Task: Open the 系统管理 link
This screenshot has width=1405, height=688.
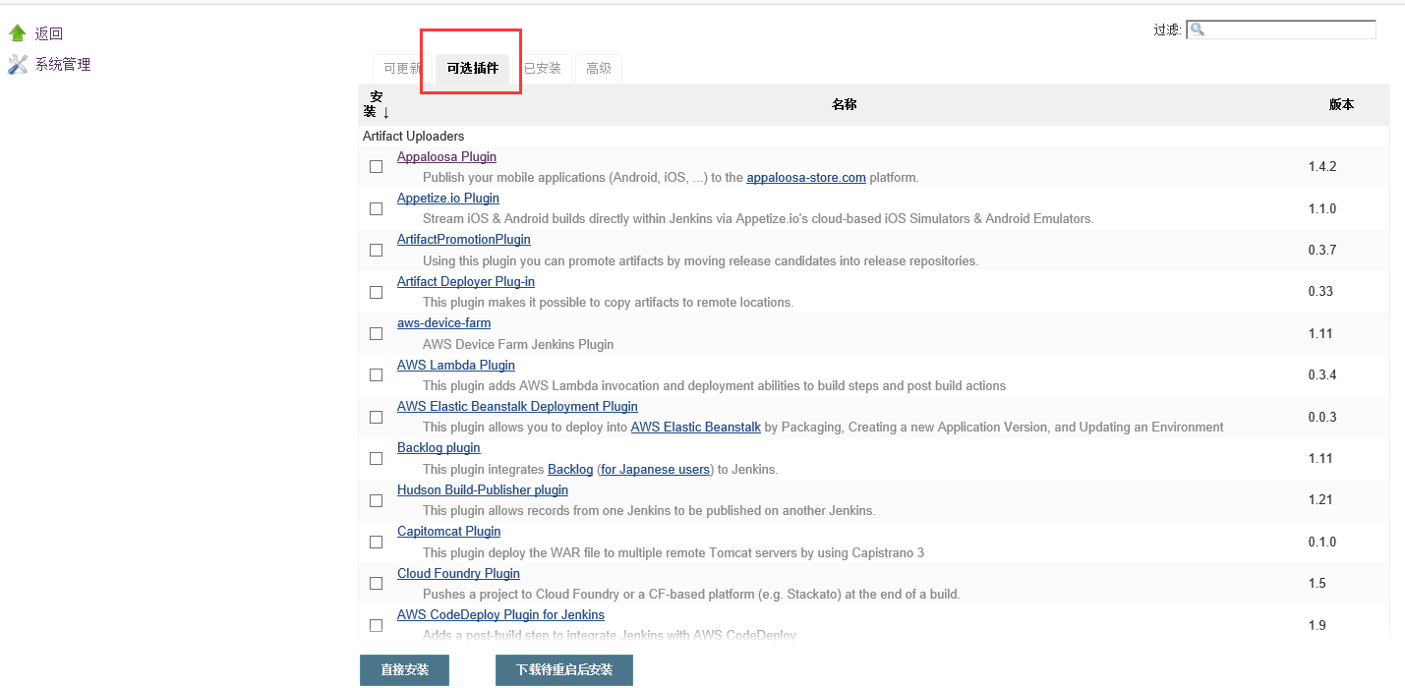Action: pyautogui.click(x=63, y=65)
